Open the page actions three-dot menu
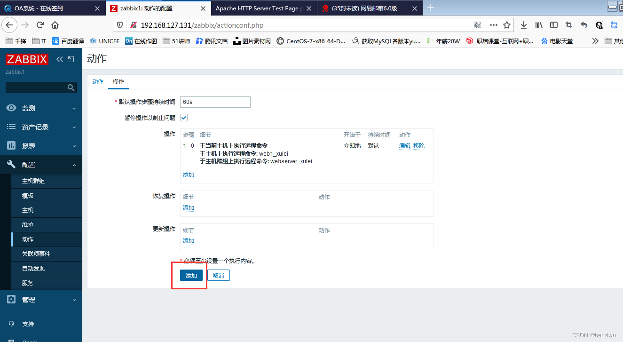This screenshot has width=623, height=342. [x=493, y=25]
